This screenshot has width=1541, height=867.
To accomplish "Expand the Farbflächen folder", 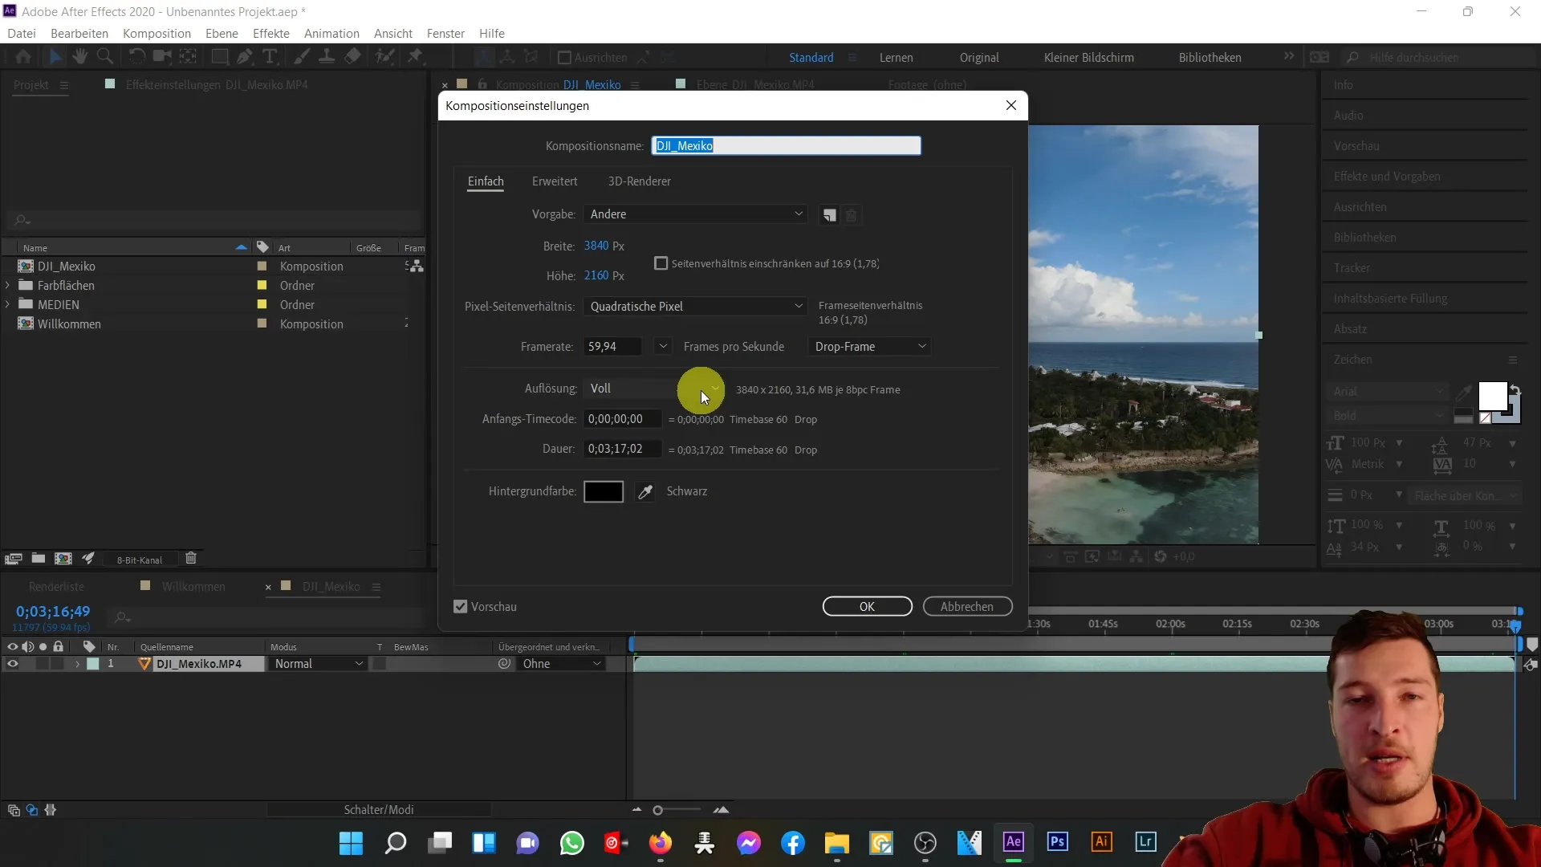I will [8, 286].
